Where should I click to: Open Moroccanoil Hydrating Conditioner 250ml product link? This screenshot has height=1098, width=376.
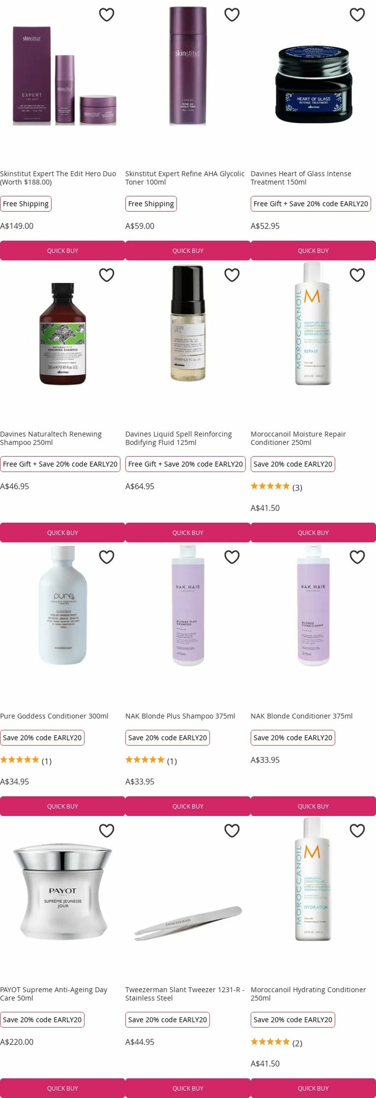pos(308,994)
